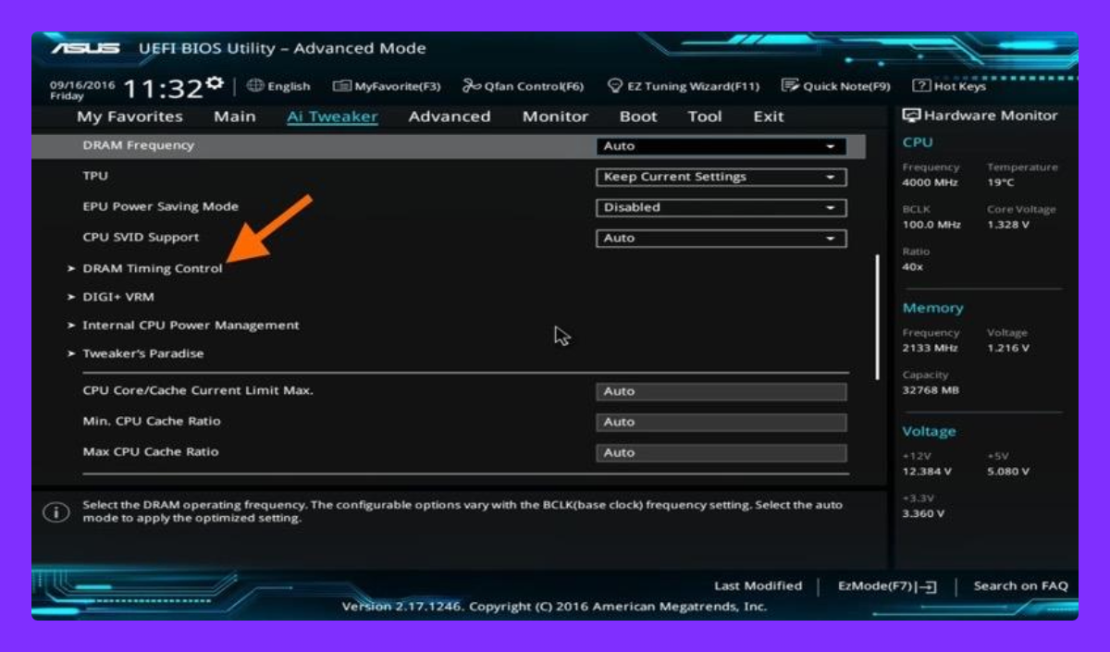The width and height of the screenshot is (1110, 652).
Task: Click Memory frequency 2133 MHz value
Action: pyautogui.click(x=930, y=348)
